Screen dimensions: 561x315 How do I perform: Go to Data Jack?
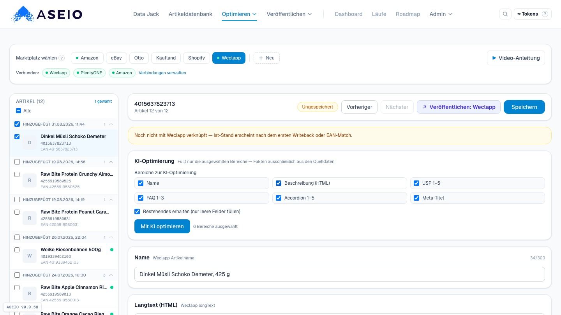[x=146, y=14]
